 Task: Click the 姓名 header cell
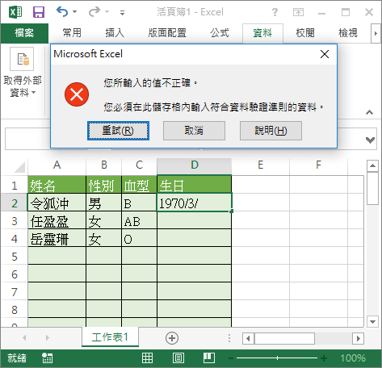57,186
